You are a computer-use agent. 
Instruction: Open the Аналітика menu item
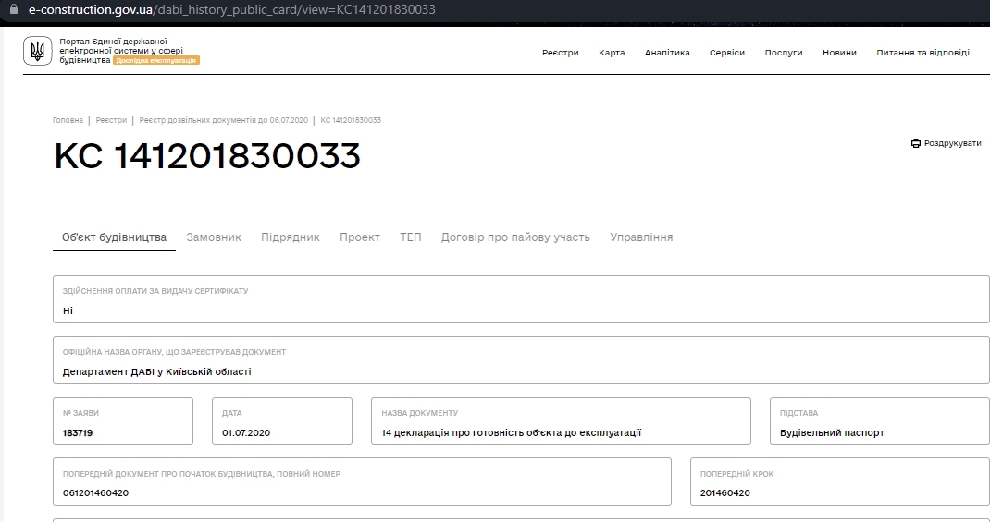coord(667,53)
